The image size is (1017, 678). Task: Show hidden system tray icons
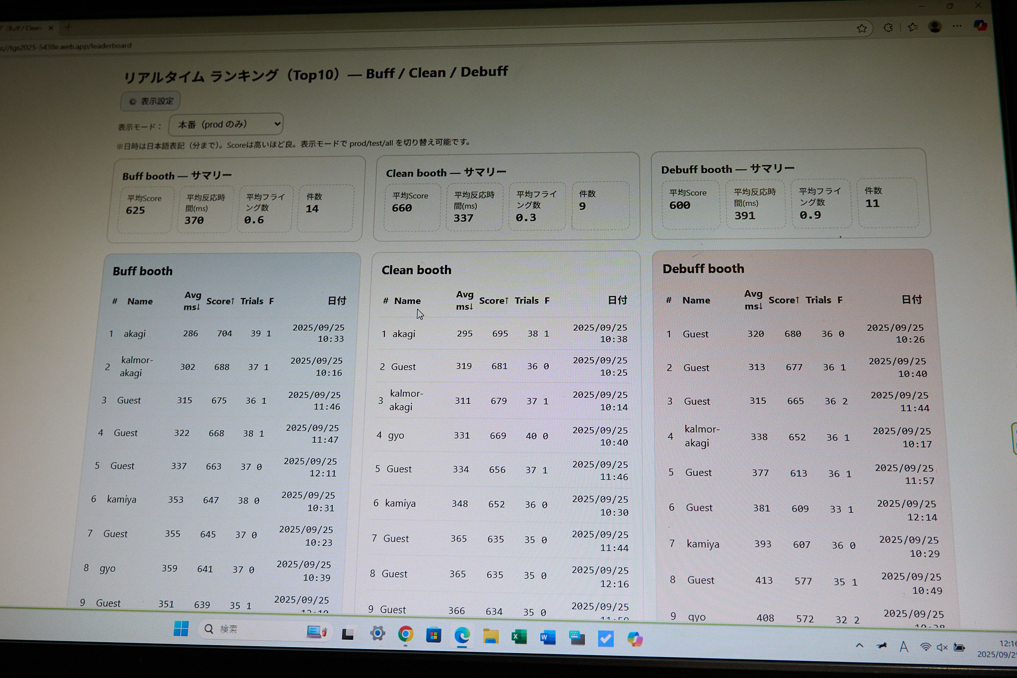pos(859,646)
